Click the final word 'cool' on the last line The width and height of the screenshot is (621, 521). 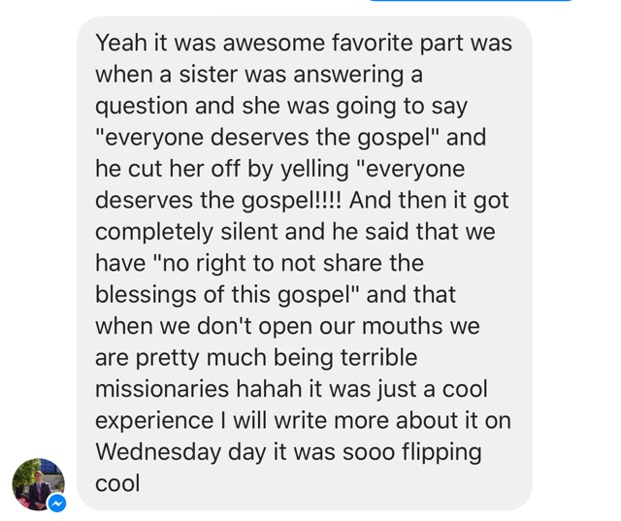[x=117, y=484]
